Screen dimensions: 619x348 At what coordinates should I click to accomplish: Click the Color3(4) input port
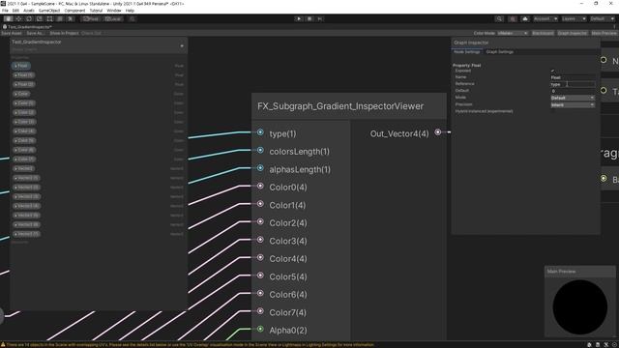[x=260, y=240]
